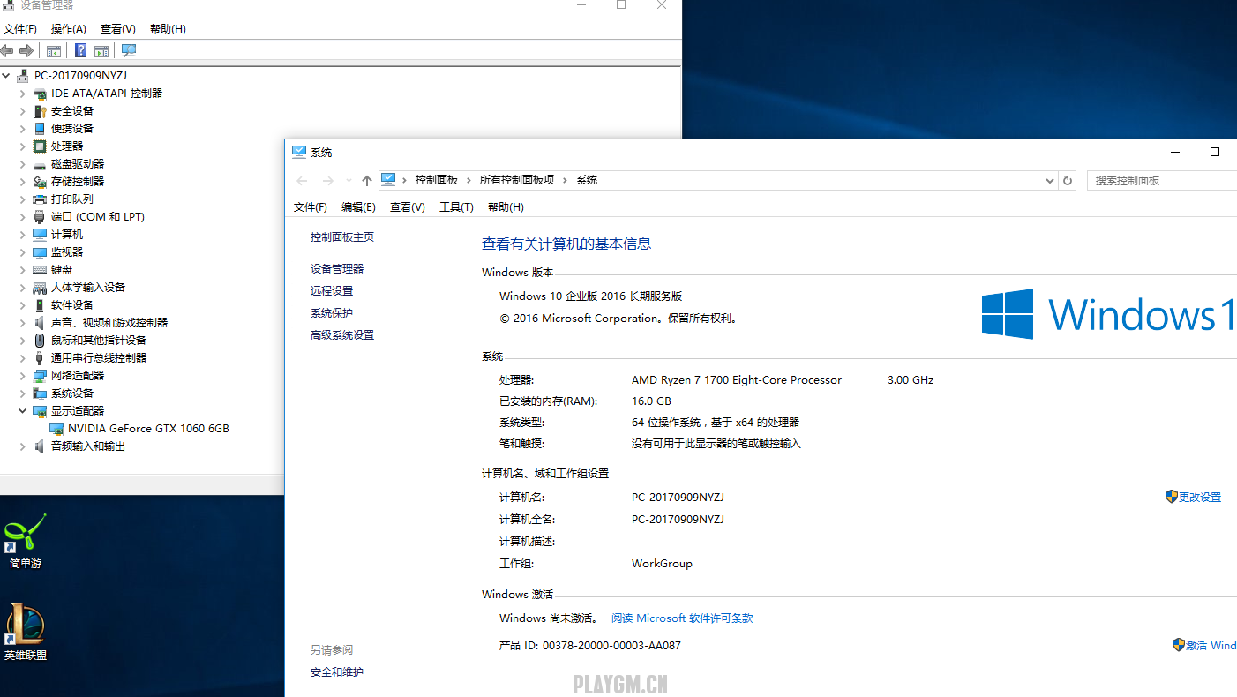Open 高级系统设置 sidebar link
The image size is (1237, 697).
click(x=342, y=335)
